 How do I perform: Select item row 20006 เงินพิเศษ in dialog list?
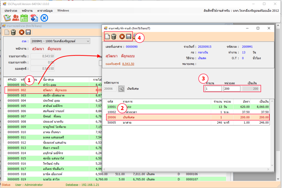[x=188, y=117]
